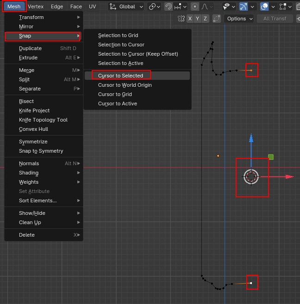Choose Cursor to Selected
Screen dimensions: 300x304
[x=121, y=76]
